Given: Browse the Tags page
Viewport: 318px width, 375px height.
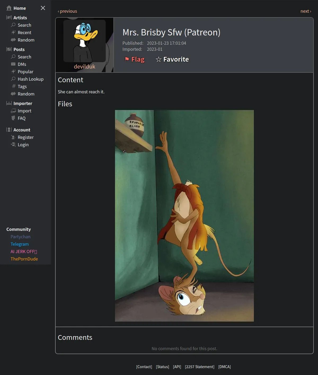Looking at the screenshot, I should click(x=22, y=86).
